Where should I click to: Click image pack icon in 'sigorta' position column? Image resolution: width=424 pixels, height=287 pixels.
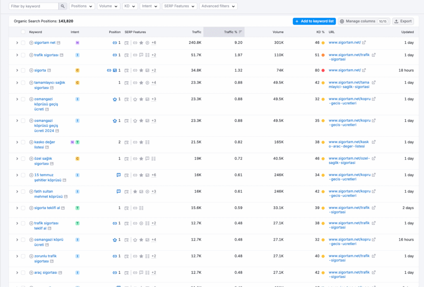click(115, 70)
